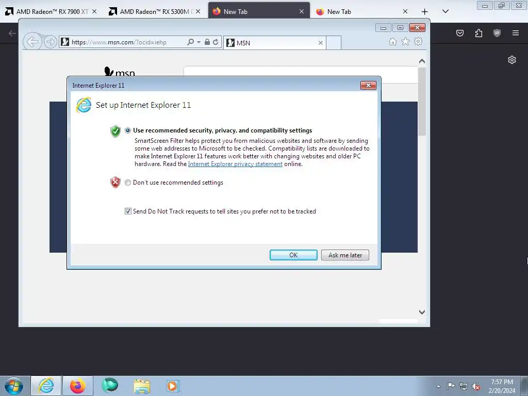Screen dimensions: 528x396
Task: Open the IE Tools gear icon
Action: coord(418,41)
